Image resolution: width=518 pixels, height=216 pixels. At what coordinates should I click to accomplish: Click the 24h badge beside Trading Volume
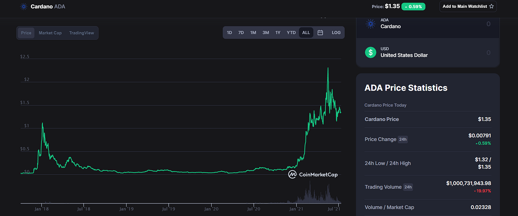point(408,187)
